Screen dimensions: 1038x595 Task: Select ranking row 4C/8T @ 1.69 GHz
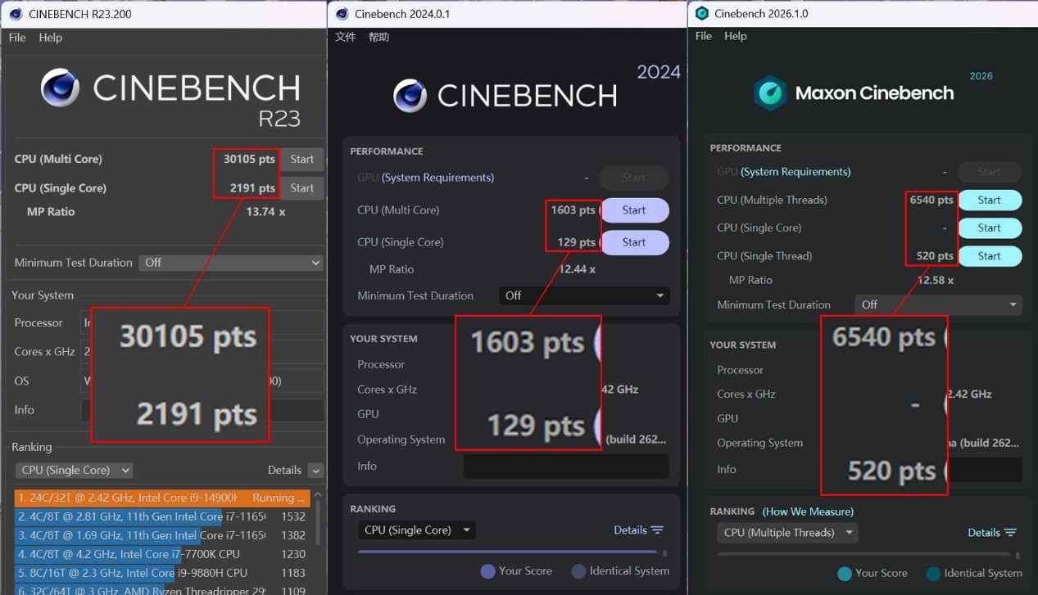pos(162,535)
